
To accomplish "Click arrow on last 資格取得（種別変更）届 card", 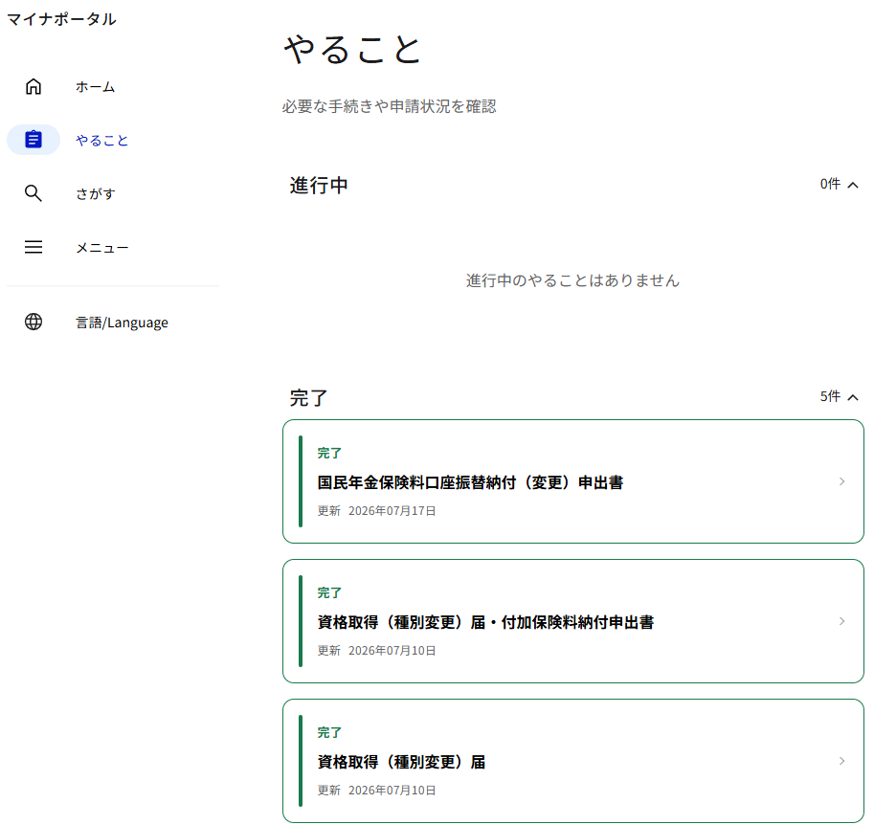I will pyautogui.click(x=841, y=761).
